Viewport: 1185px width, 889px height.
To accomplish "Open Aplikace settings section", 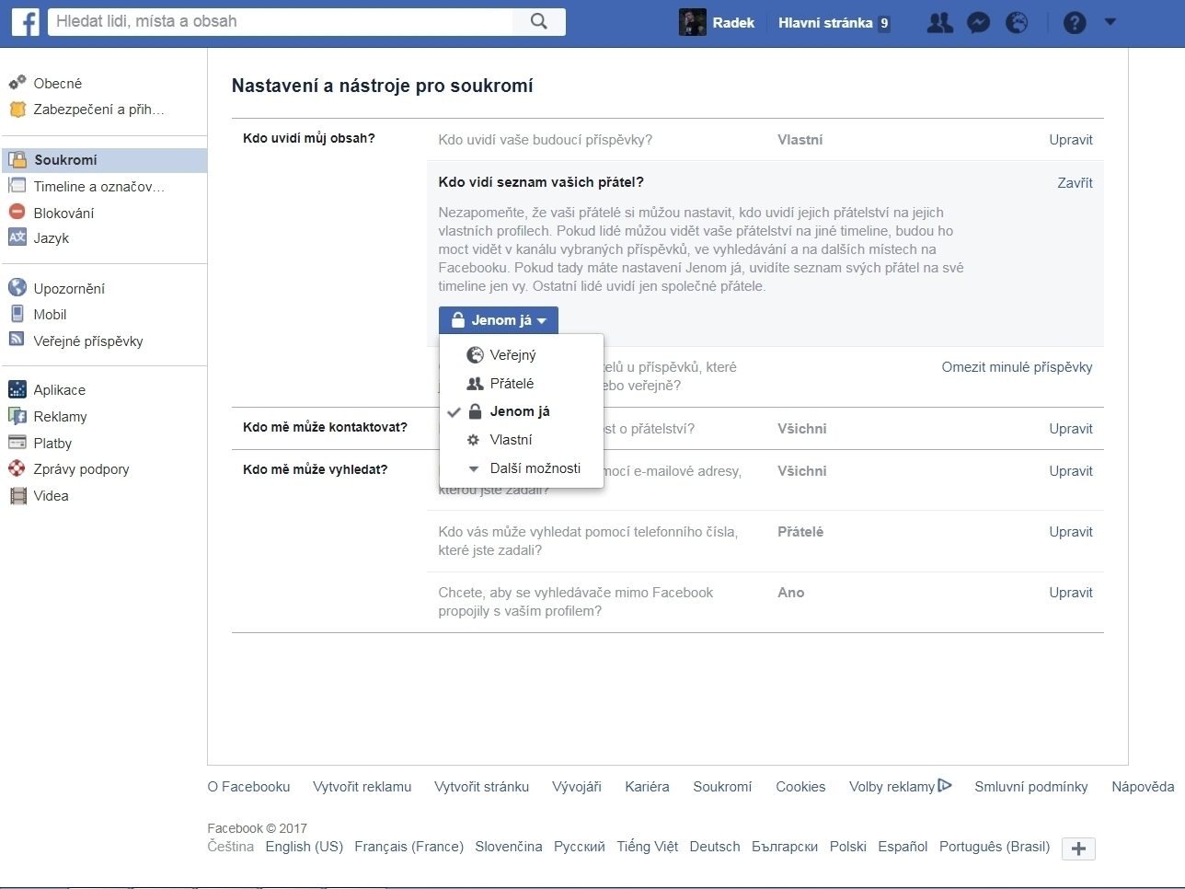I will coord(59,389).
